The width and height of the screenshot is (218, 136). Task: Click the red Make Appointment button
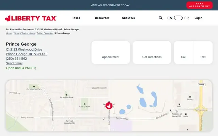pos(200,5)
